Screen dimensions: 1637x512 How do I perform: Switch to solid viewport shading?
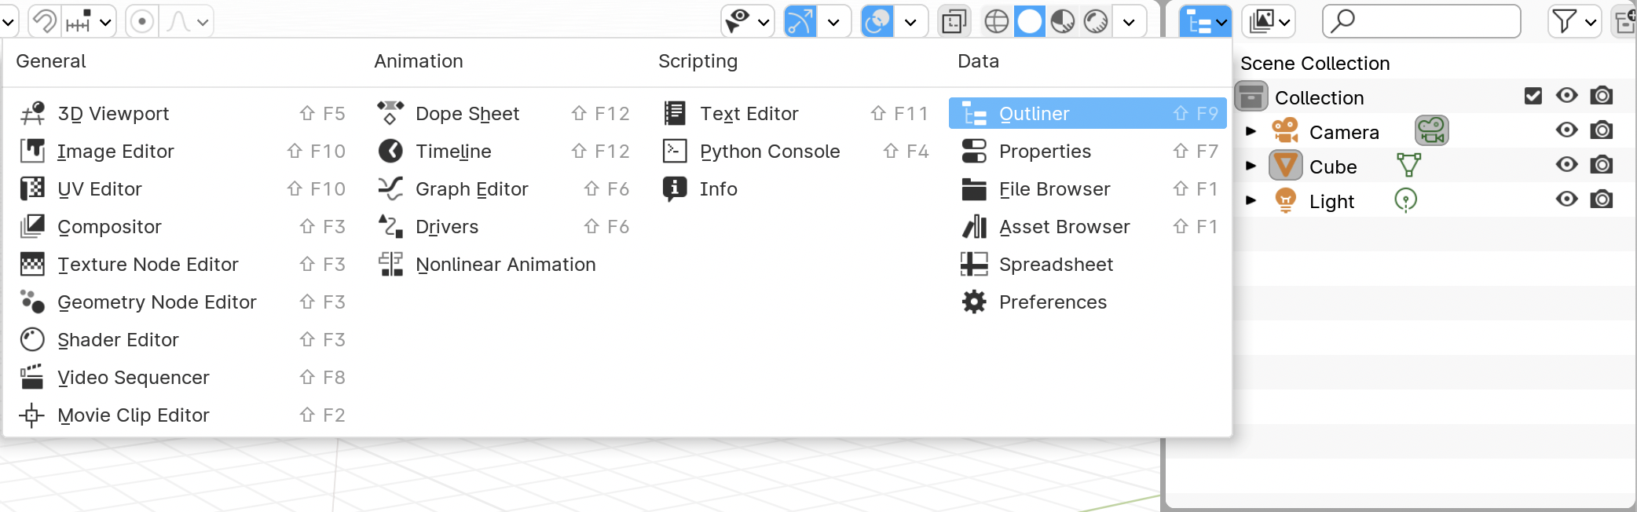(1030, 21)
